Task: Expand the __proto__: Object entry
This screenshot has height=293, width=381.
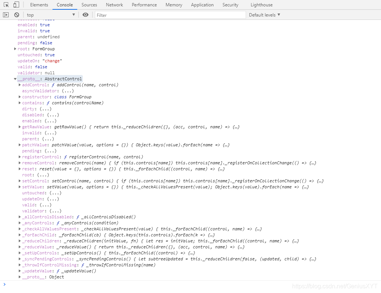Action: [19, 277]
